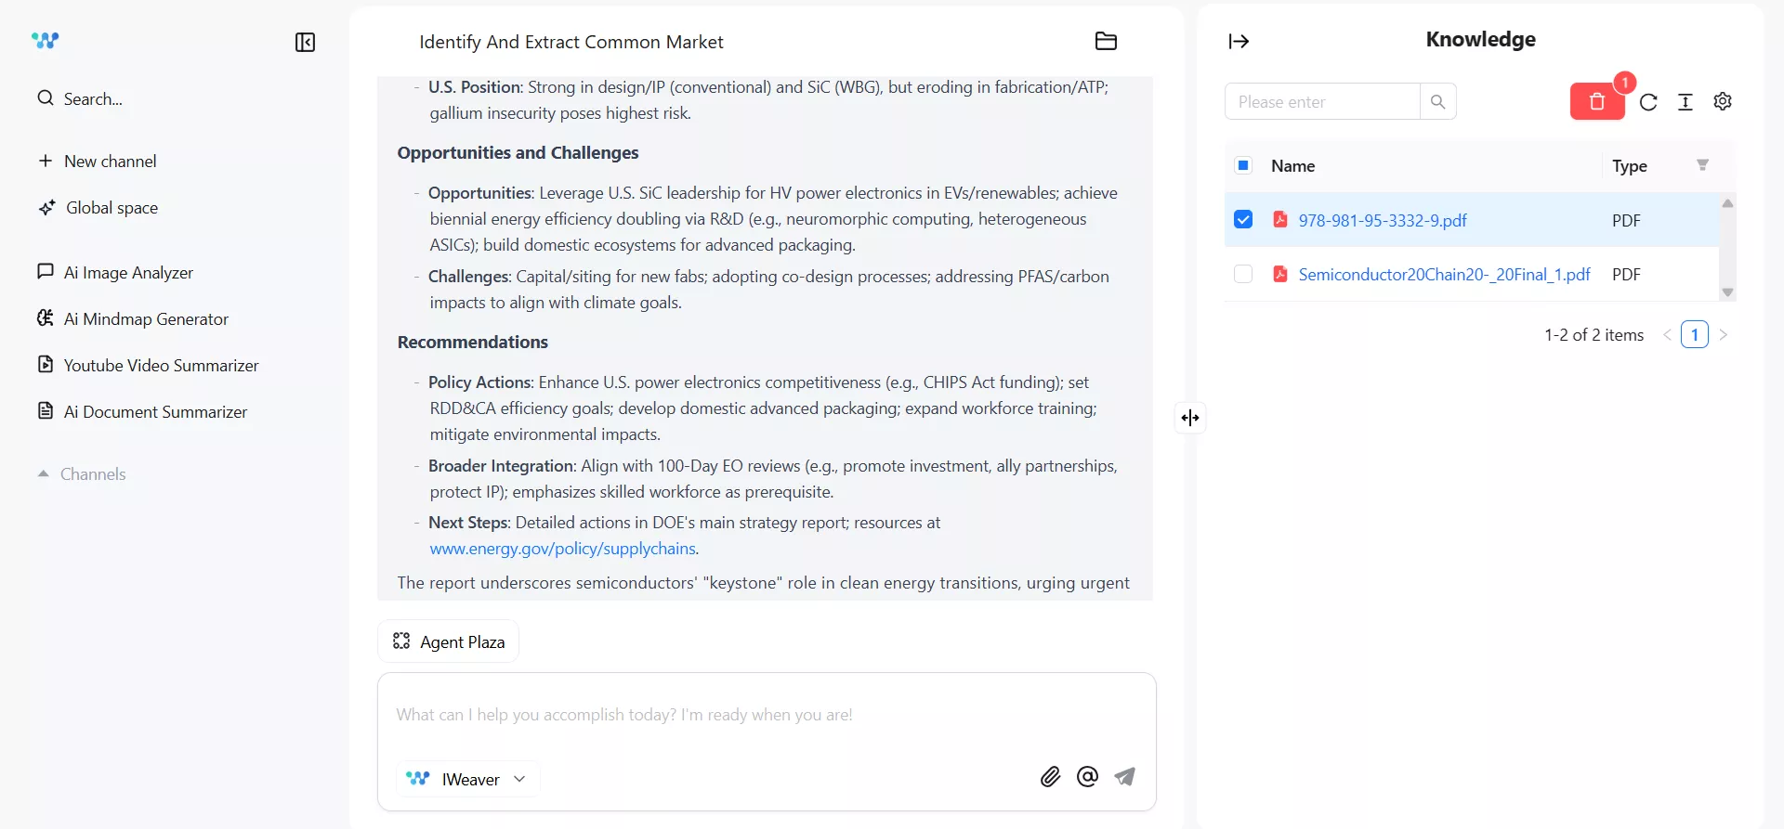Open the IWeaver model dropdown
The image size is (1784, 829).
tap(468, 779)
